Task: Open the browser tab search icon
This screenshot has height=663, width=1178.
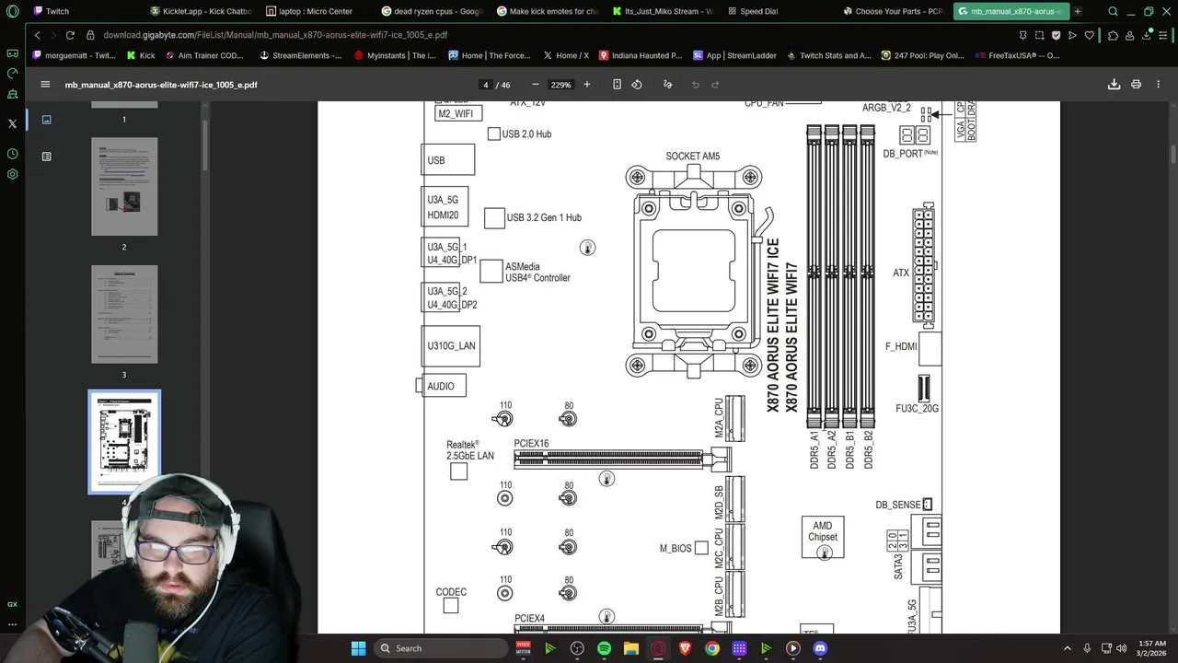Action: (x=1113, y=11)
